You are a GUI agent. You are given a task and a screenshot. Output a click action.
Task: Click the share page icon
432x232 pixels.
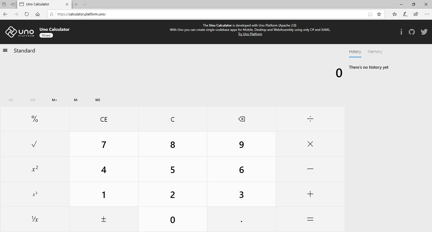416,14
